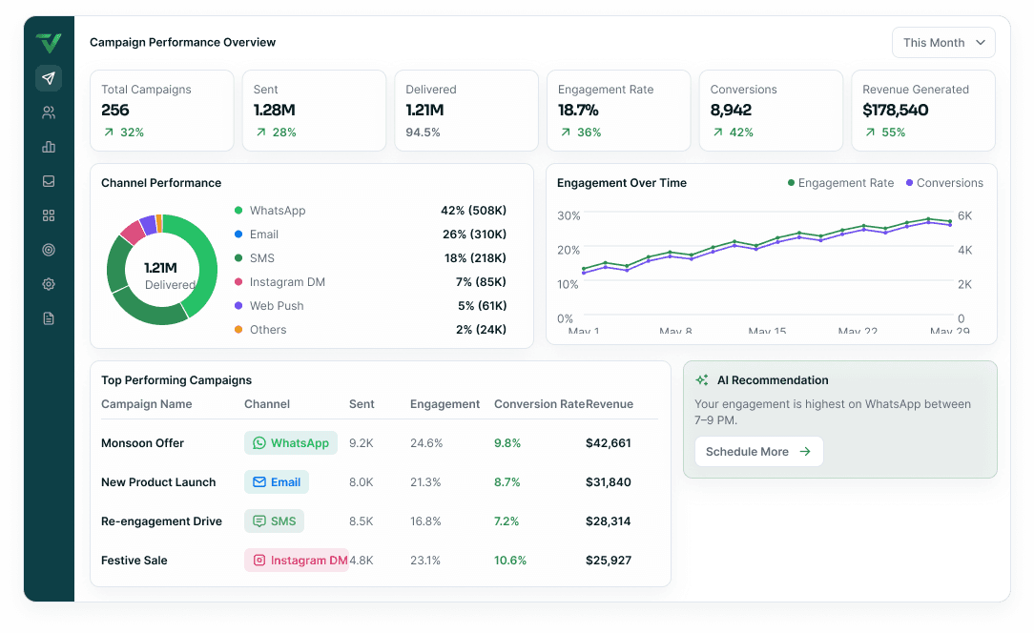
Task: Click the sparkle icon beside AI Recommendation
Action: pos(702,380)
